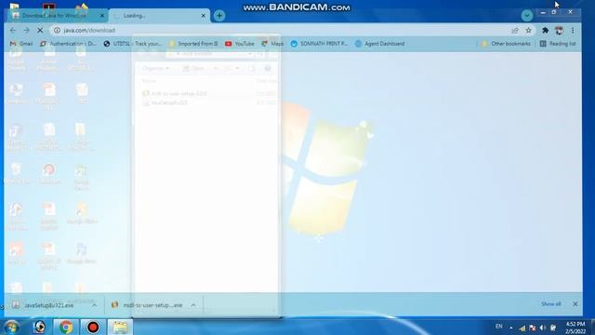This screenshot has height=335, width=595.
Task: Open the Reading list panel
Action: click(558, 44)
